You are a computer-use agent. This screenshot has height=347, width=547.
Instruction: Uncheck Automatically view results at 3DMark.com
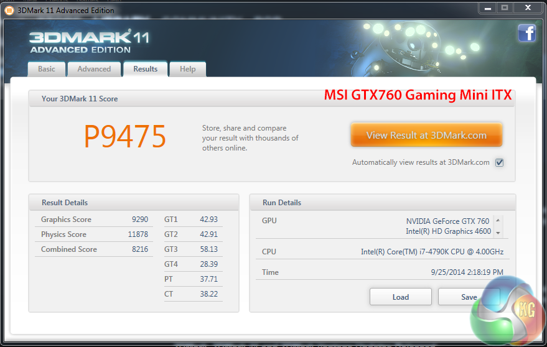499,162
